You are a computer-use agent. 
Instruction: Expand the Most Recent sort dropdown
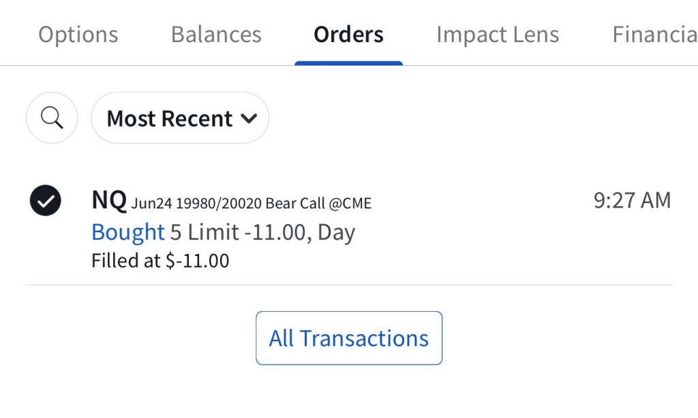tap(180, 118)
